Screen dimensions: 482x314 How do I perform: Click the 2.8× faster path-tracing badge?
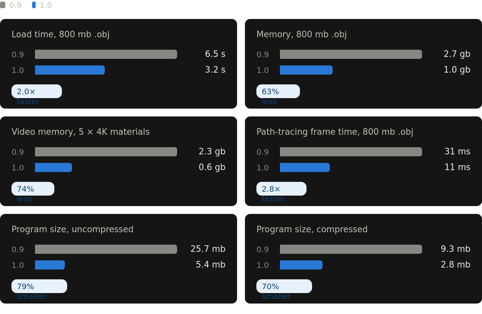[x=281, y=189]
